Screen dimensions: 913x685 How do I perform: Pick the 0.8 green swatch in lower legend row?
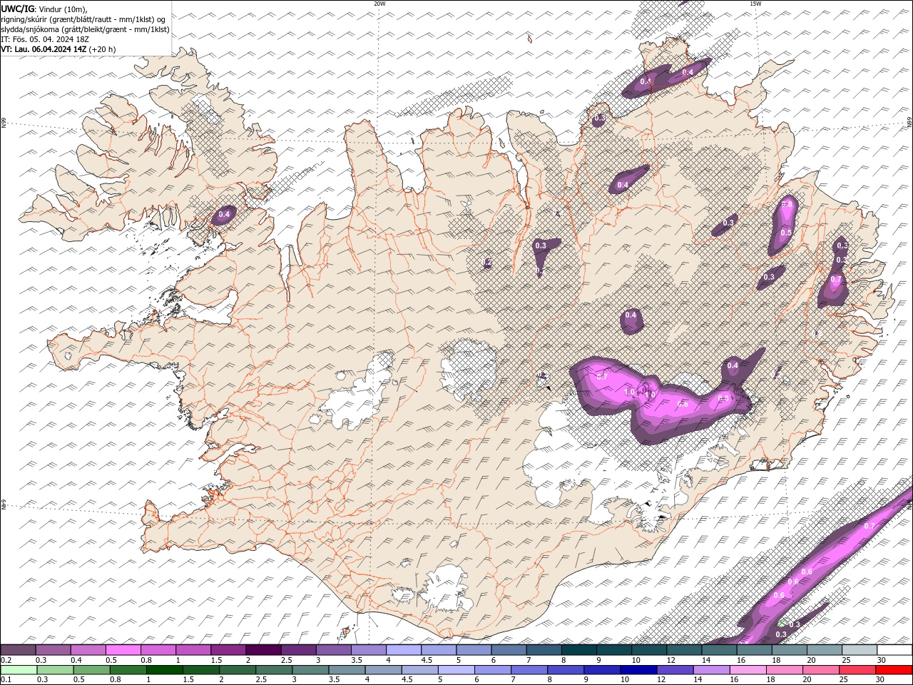[x=128, y=669]
